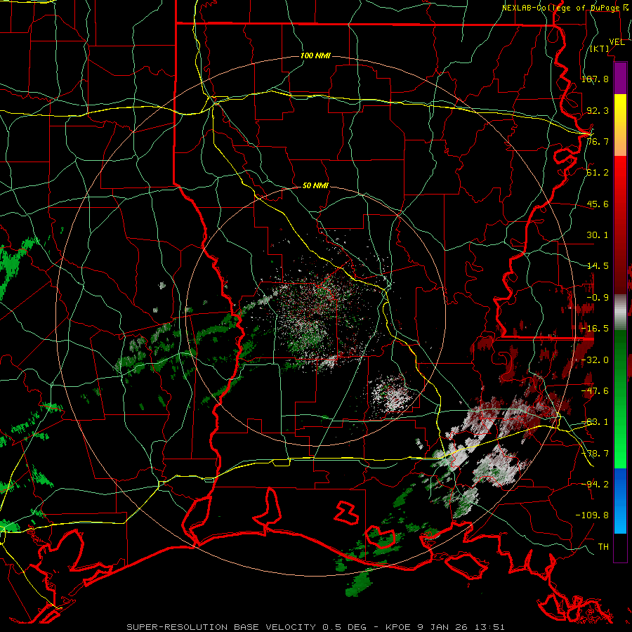Click the 92.3 legend value
This screenshot has width=632, height=632.
[598, 110]
